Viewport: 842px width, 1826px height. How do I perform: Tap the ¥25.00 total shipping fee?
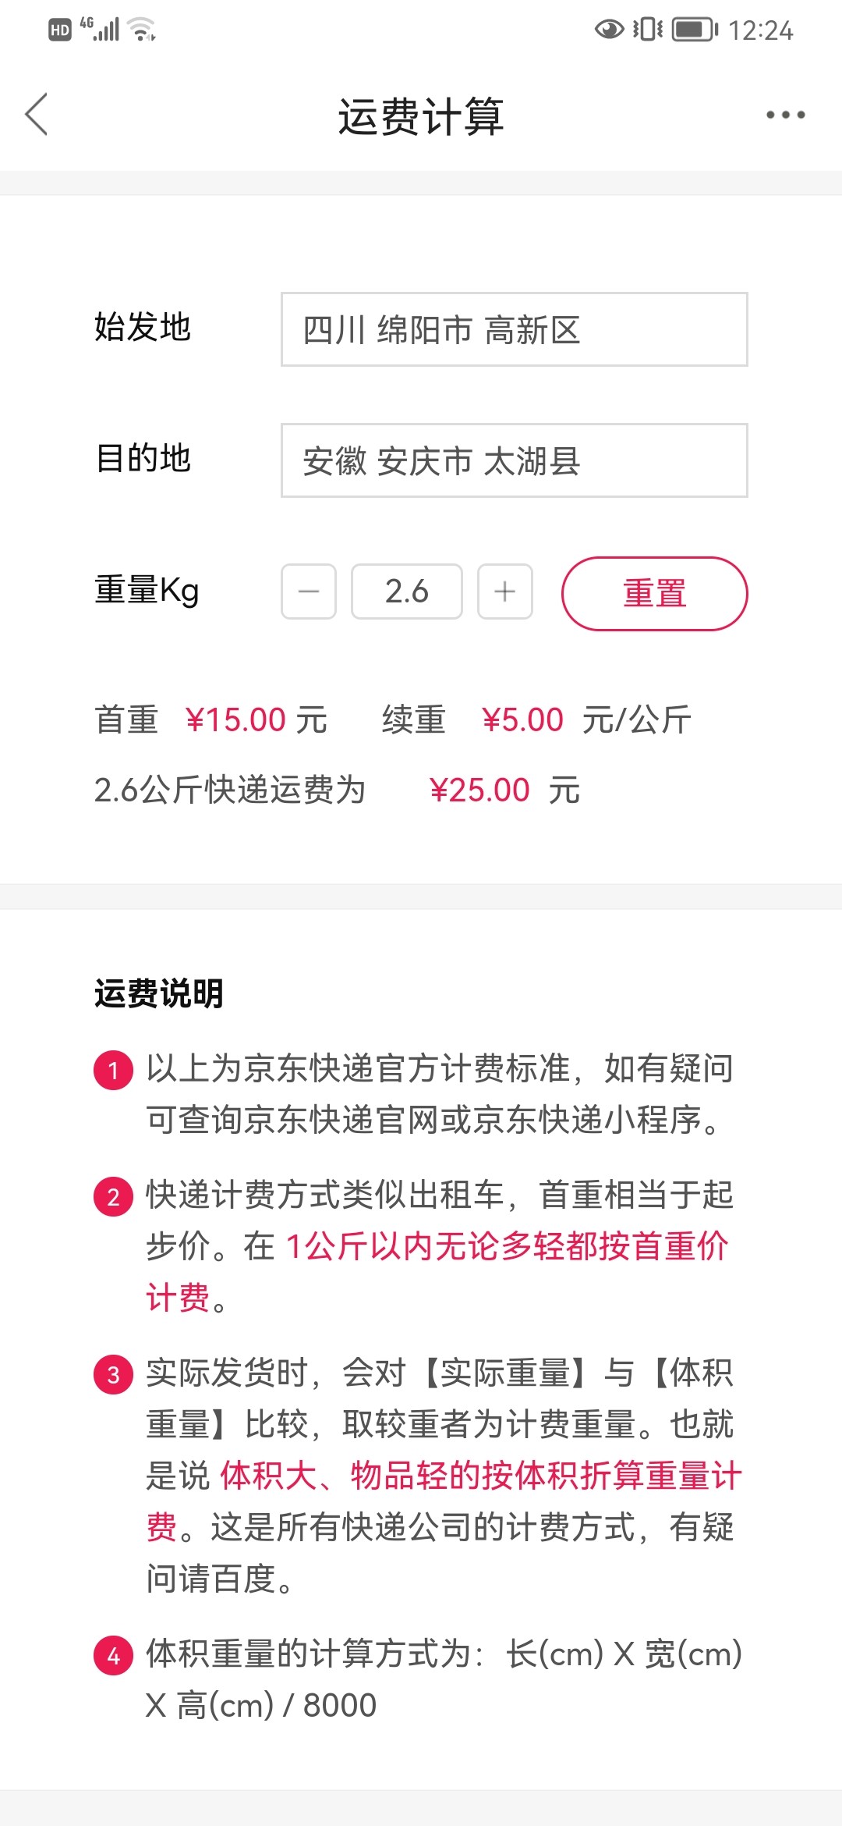point(479,790)
